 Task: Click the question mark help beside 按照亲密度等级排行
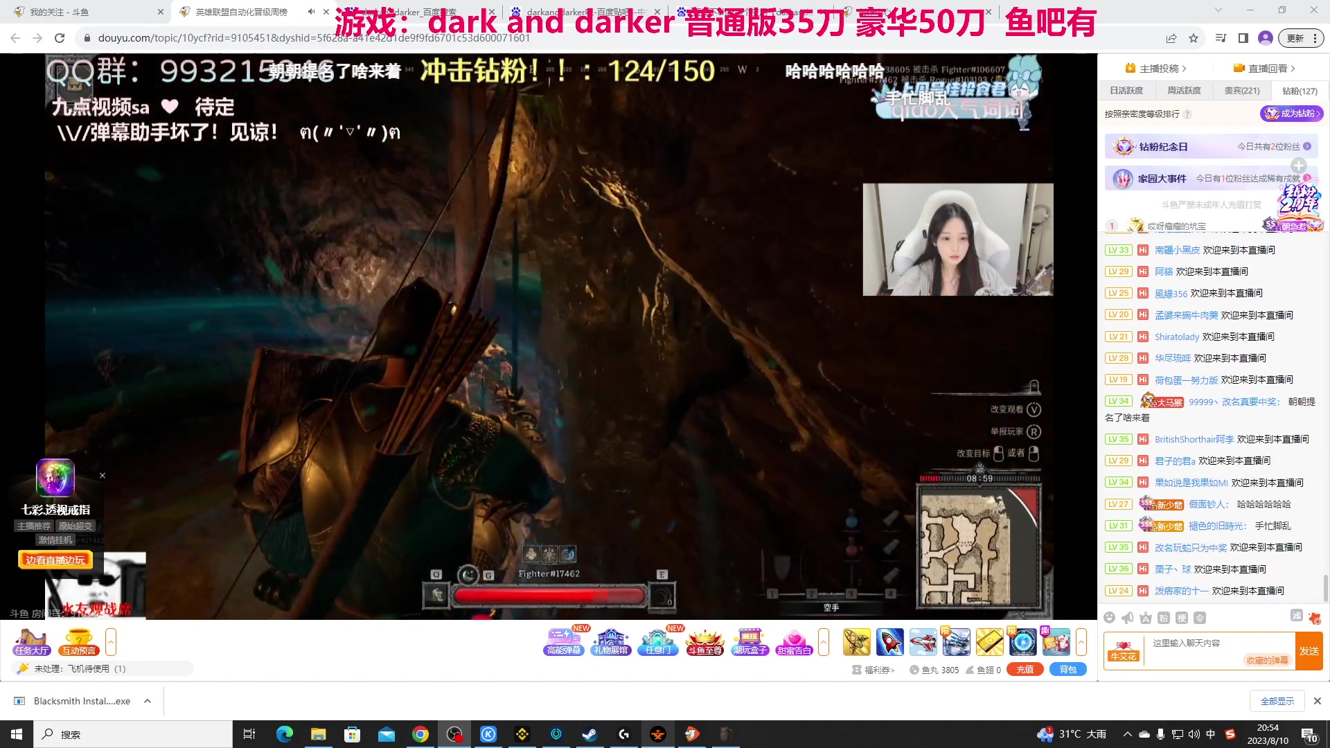[1187, 114]
